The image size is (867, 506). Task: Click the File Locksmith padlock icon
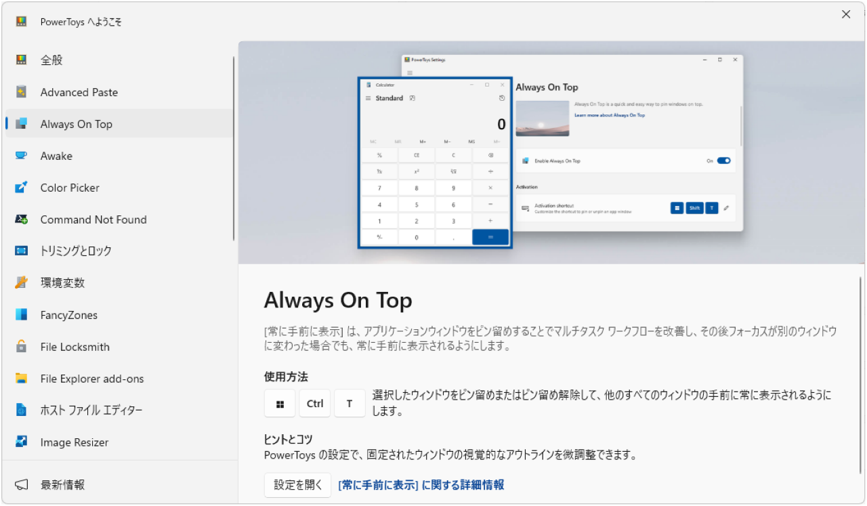[x=22, y=346]
